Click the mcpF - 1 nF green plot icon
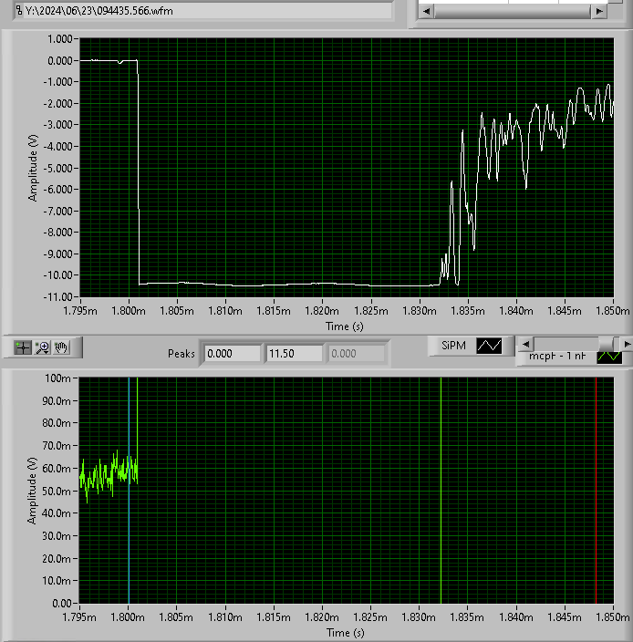633x642 pixels. tap(609, 357)
